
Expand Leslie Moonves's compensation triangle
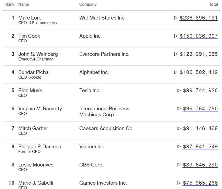click(179, 165)
